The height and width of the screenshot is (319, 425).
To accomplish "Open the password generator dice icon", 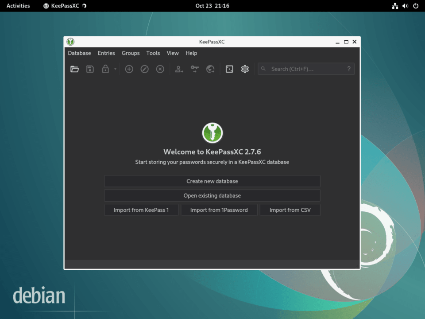I will click(229, 69).
